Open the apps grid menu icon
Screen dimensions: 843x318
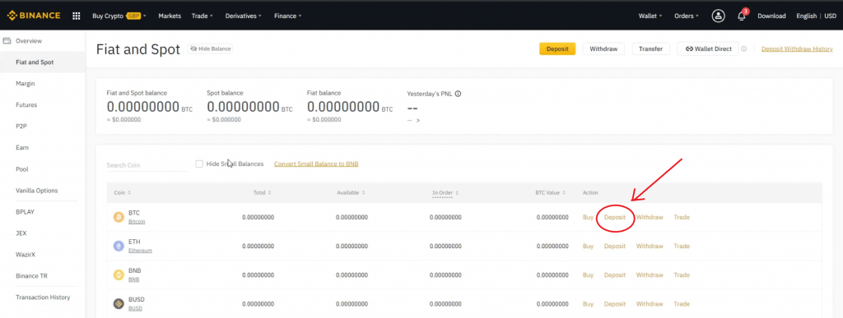(x=77, y=16)
